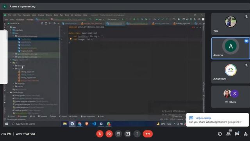Click the green Run app button
250x141 pixels.
pyautogui.click(x=122, y=19)
